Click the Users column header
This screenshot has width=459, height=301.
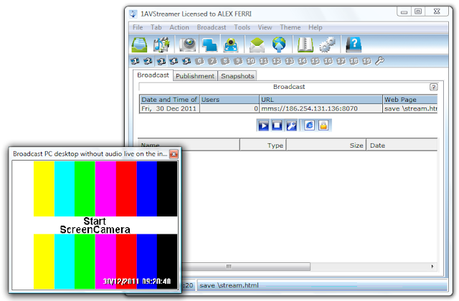click(x=229, y=100)
